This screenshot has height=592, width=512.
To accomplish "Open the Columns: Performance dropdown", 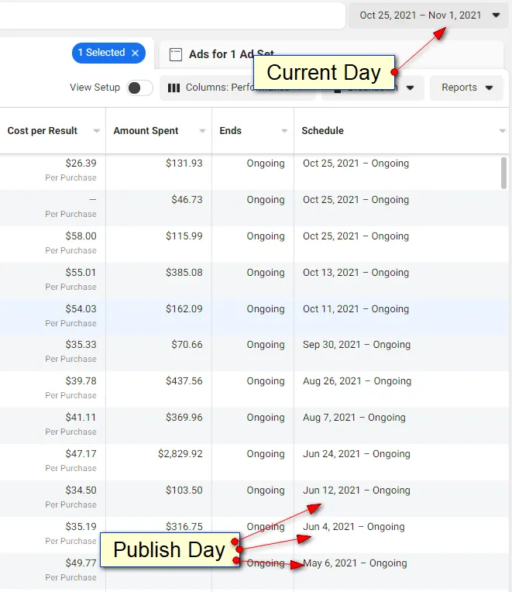I will point(238,88).
